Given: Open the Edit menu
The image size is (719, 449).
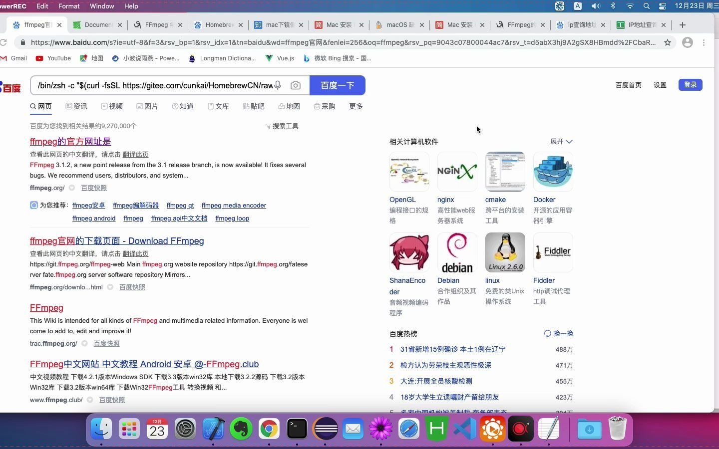Looking at the screenshot, I should point(42,6).
